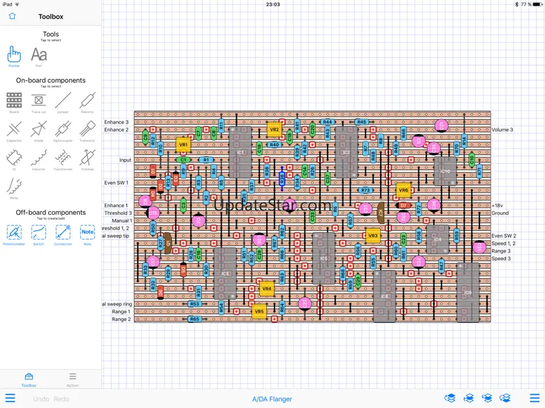Select resistor R40 on the board

274,144
